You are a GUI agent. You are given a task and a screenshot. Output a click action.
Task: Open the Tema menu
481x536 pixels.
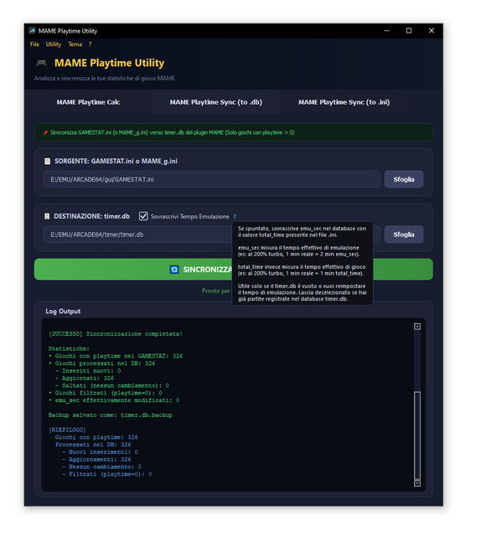pyautogui.click(x=75, y=44)
